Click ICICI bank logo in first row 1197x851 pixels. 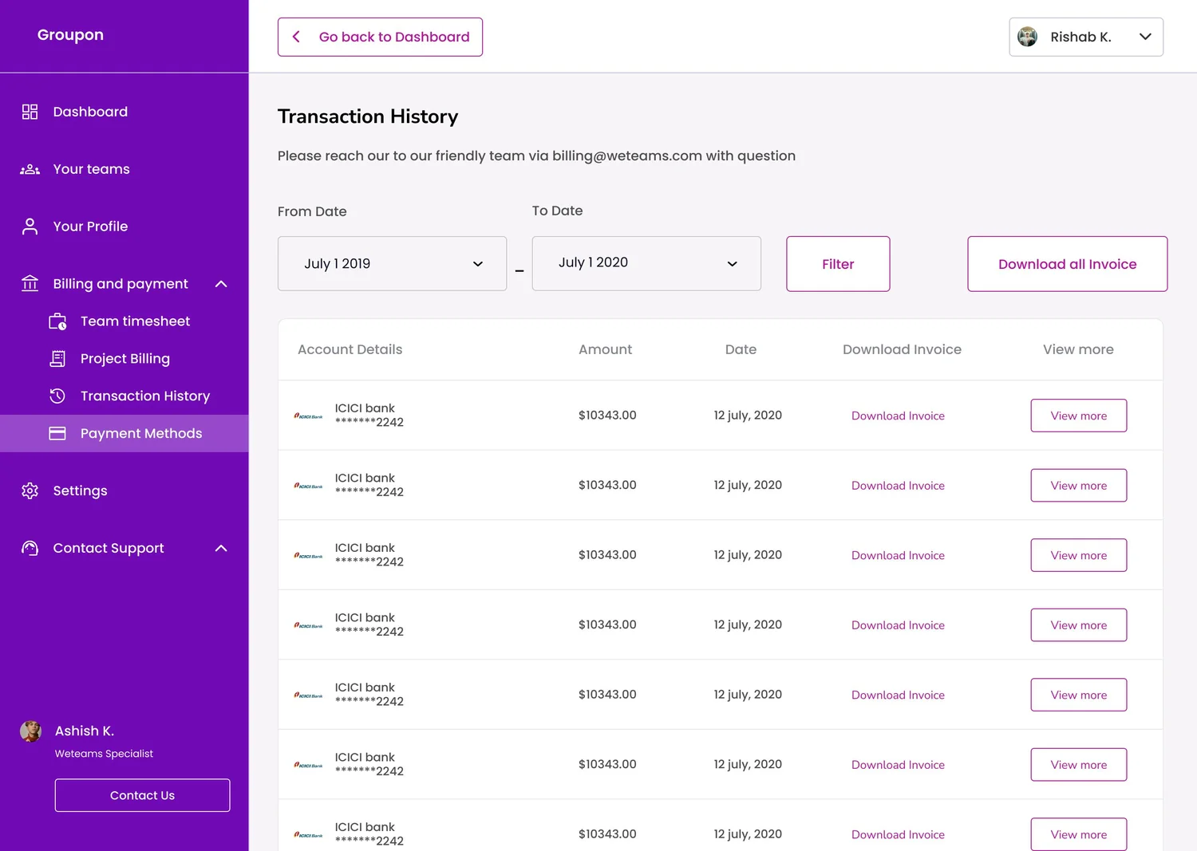coord(308,416)
